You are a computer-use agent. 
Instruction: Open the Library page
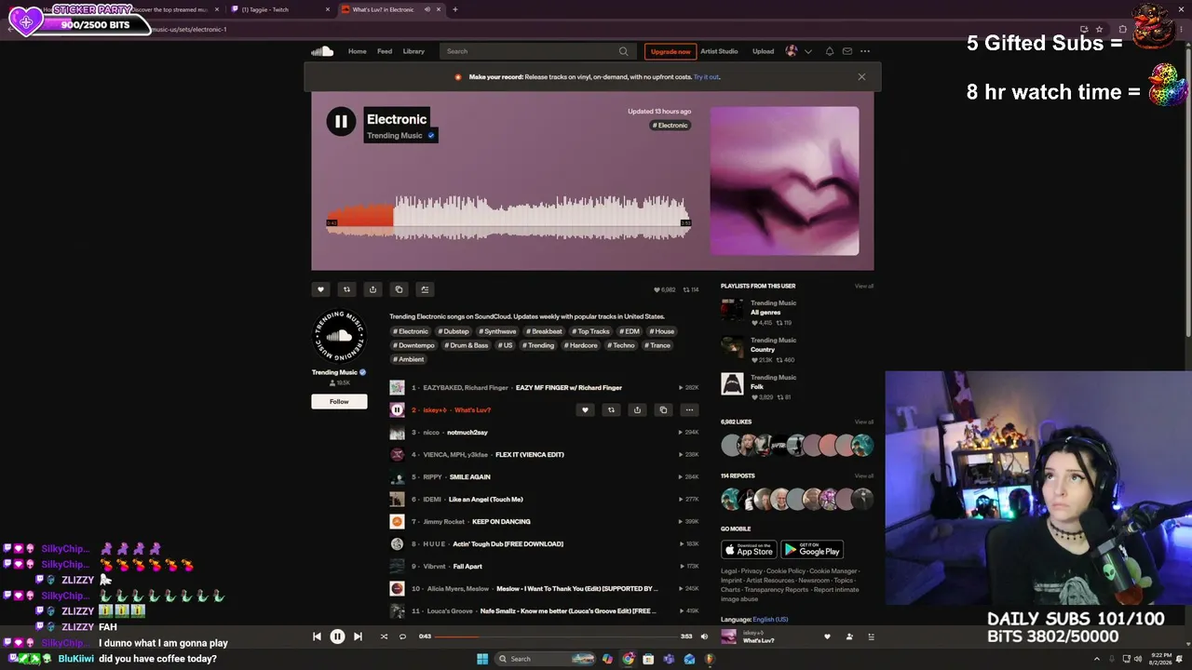[413, 51]
